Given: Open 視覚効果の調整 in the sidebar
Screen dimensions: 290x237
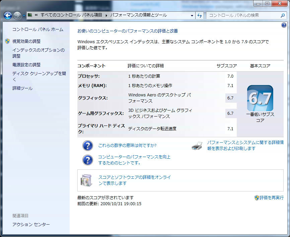Looking at the screenshot, I should [x=26, y=41].
